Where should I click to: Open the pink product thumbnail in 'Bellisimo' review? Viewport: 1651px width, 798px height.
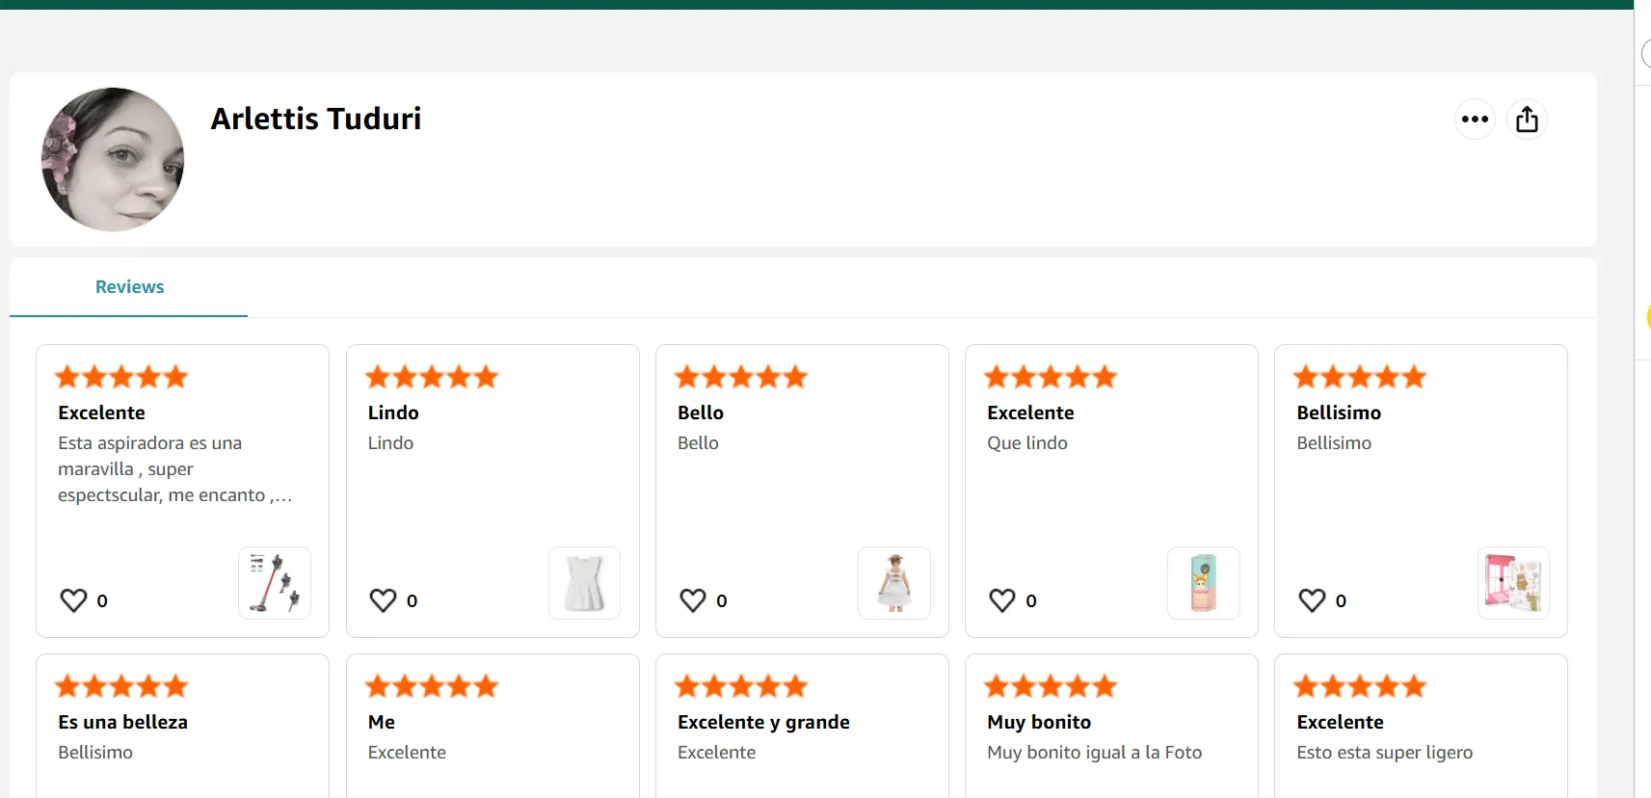click(1513, 583)
